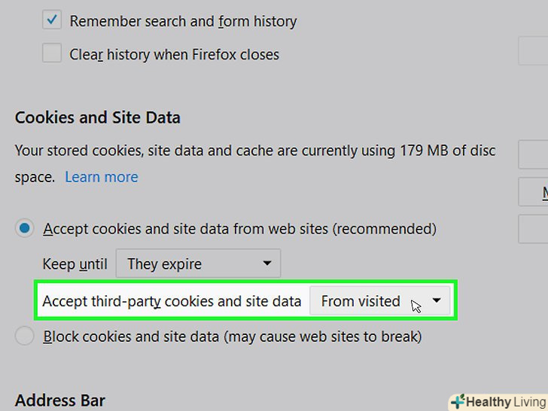Click the arrow on the 'They expire' dropdown
The width and height of the screenshot is (548, 411).
click(x=266, y=263)
